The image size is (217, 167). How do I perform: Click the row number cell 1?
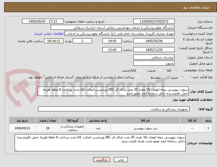point(208,128)
